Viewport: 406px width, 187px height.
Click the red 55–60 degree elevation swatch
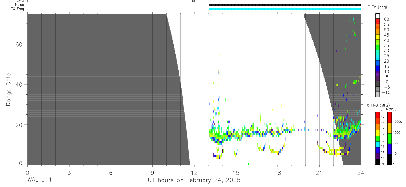pyautogui.click(x=378, y=21)
